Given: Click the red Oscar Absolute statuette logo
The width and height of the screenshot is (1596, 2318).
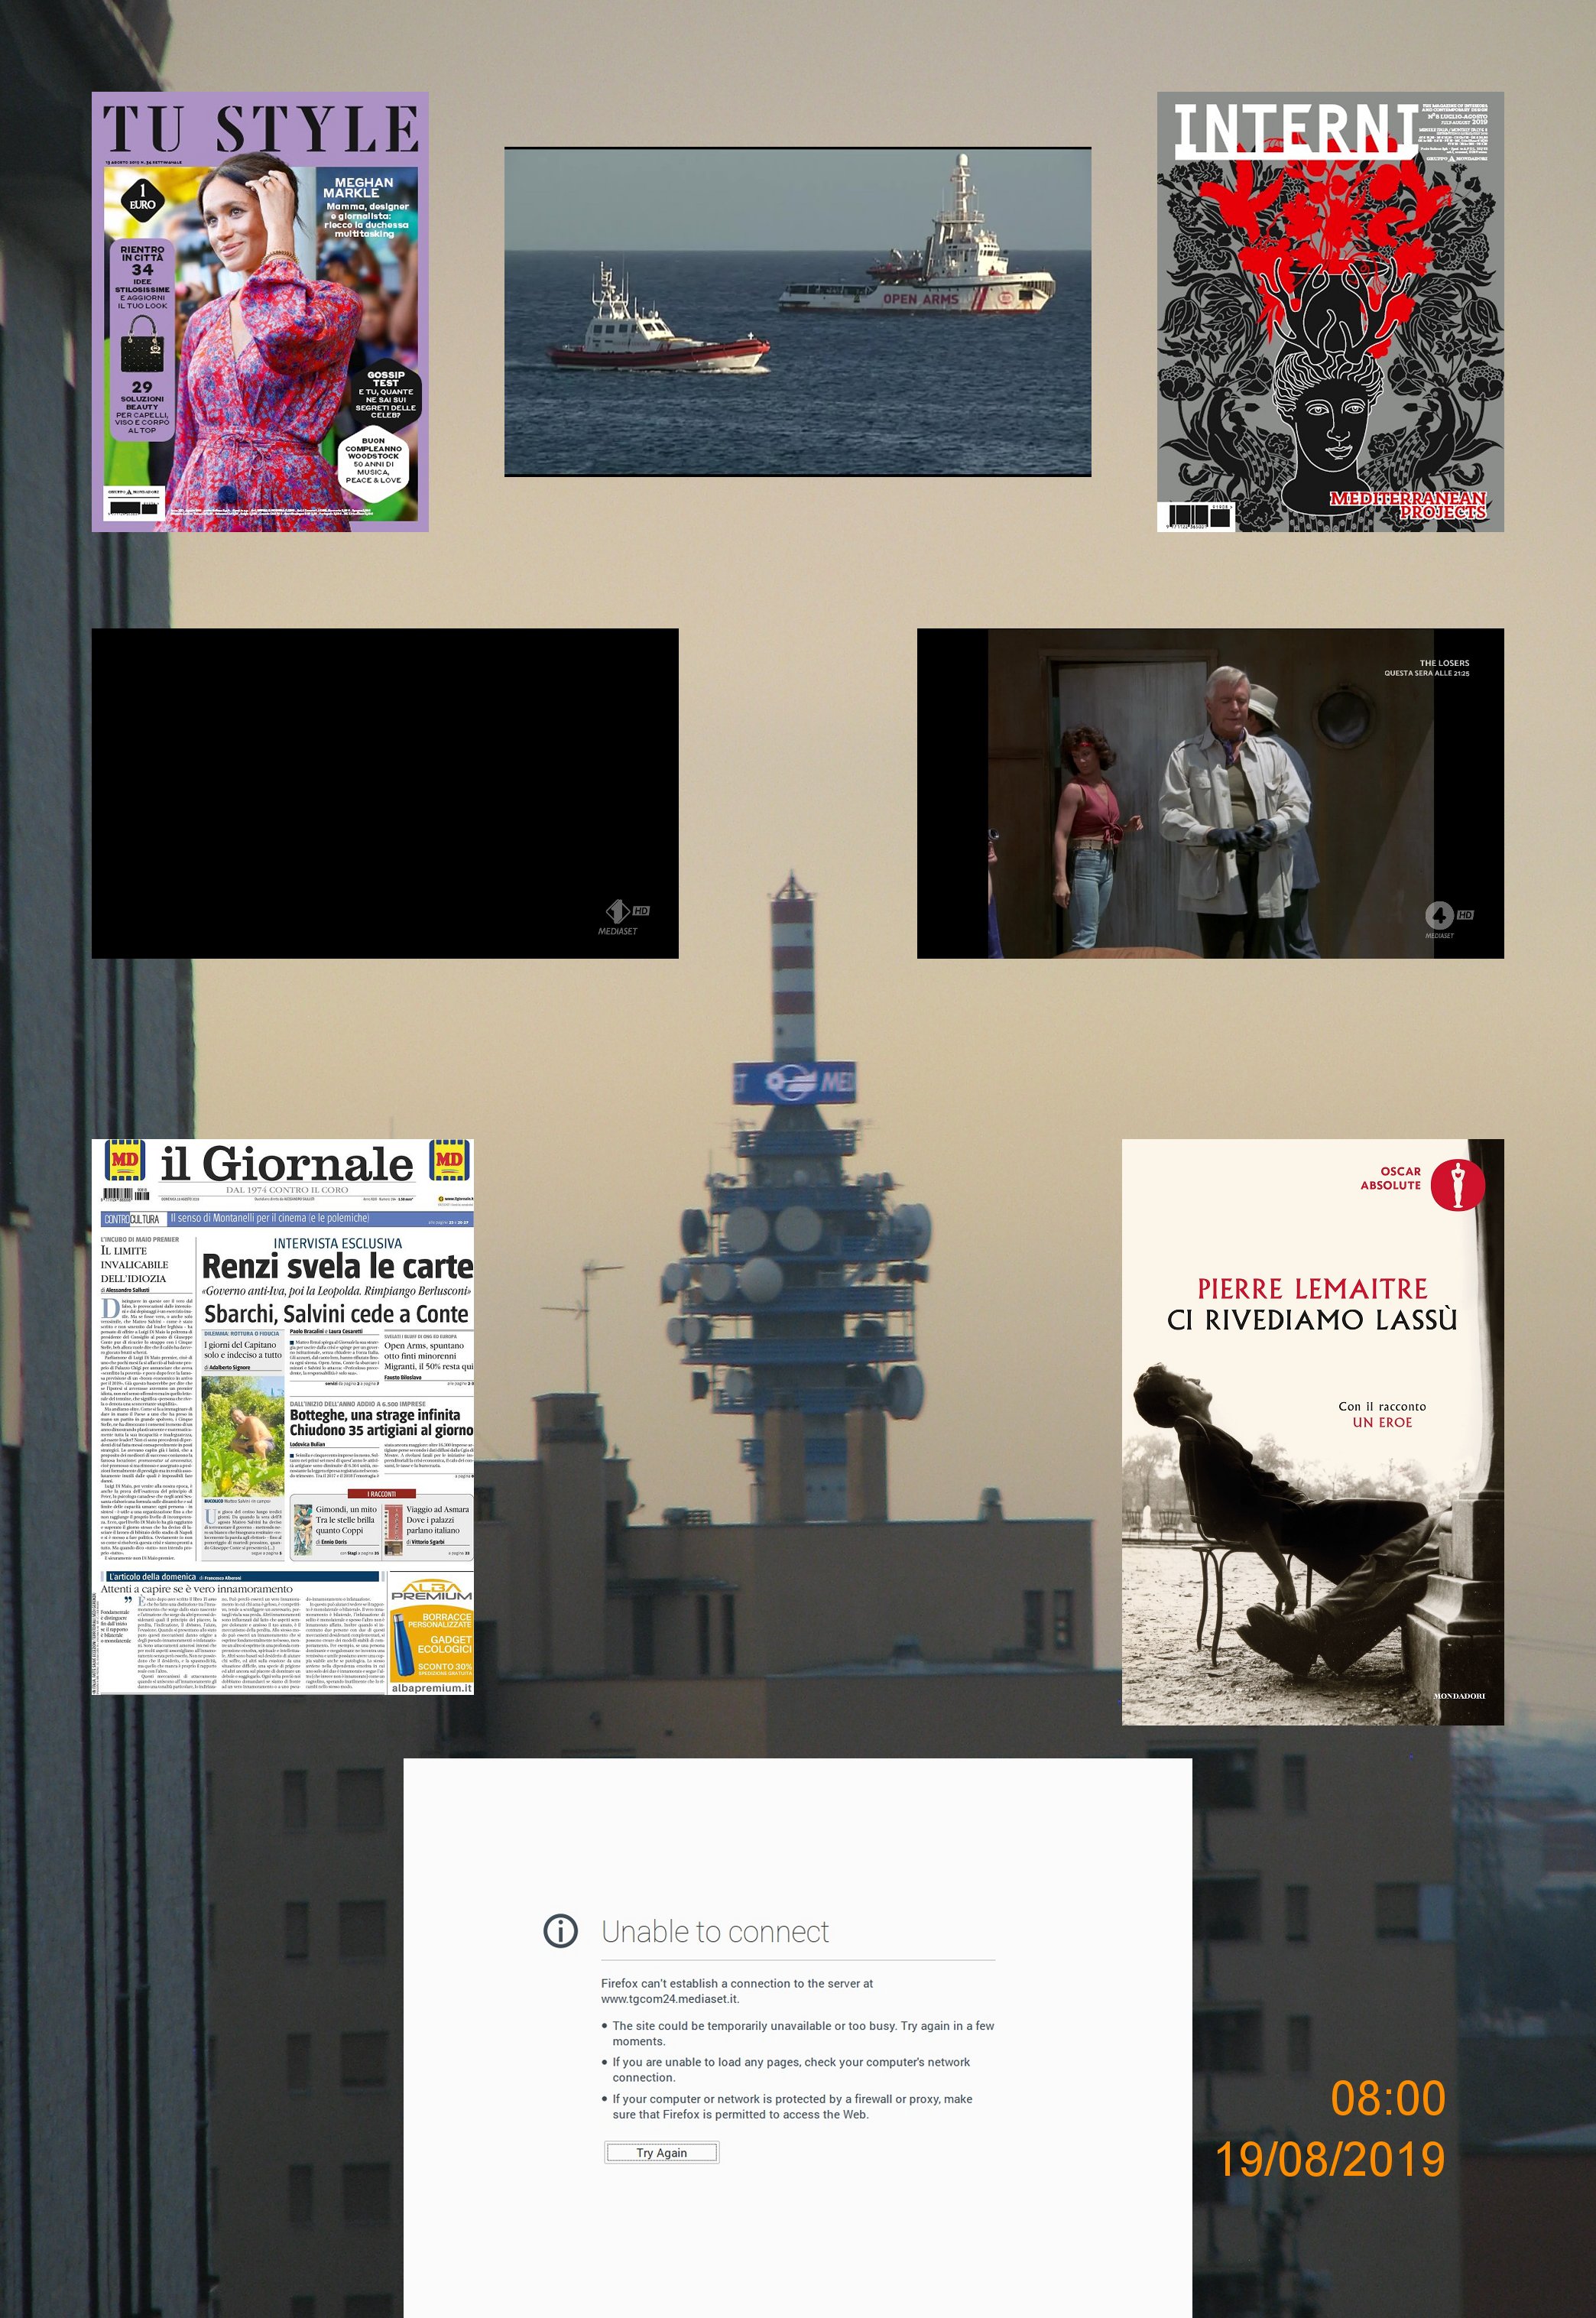Looking at the screenshot, I should pos(1457,1185).
